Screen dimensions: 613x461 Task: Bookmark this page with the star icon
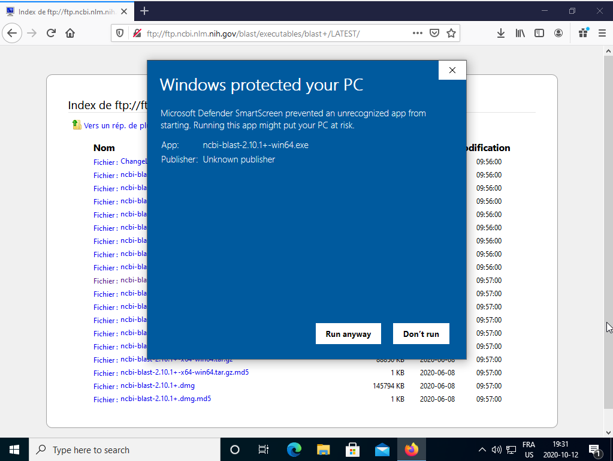(451, 33)
